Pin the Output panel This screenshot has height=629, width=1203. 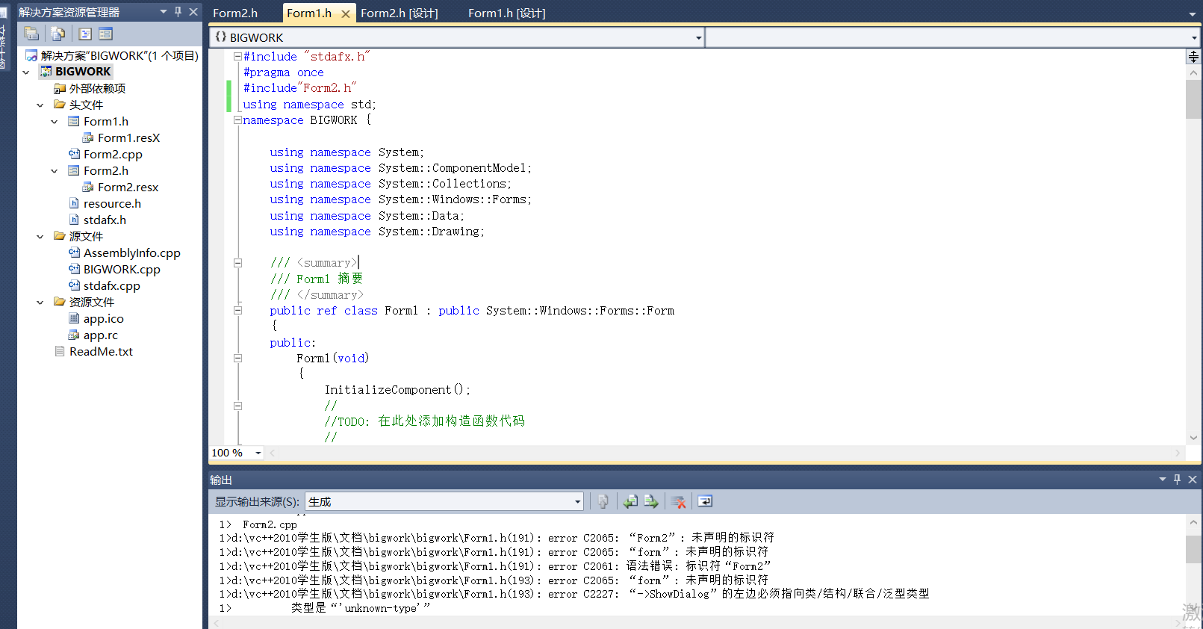coord(1178,480)
